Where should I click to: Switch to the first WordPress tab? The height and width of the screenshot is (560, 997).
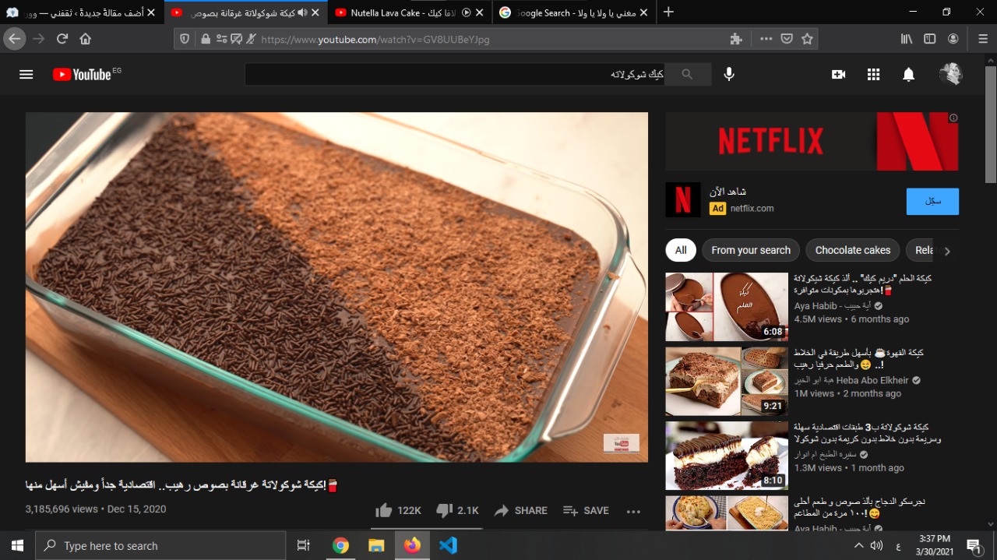click(x=81, y=12)
